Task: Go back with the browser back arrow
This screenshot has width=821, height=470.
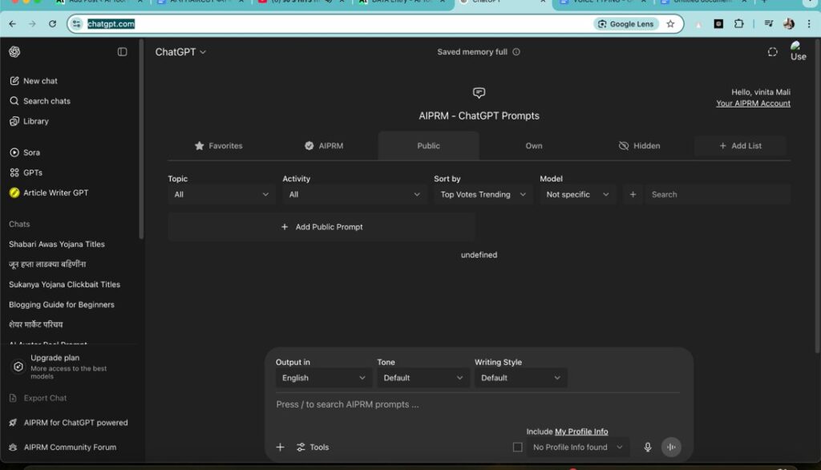Action: point(13,23)
